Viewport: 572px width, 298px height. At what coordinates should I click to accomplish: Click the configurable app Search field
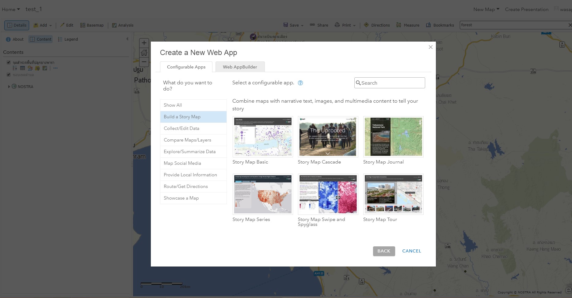[x=390, y=83]
